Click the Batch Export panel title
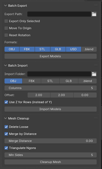Image resolution: width=102 pixels, height=169 pixels. click(x=18, y=6)
